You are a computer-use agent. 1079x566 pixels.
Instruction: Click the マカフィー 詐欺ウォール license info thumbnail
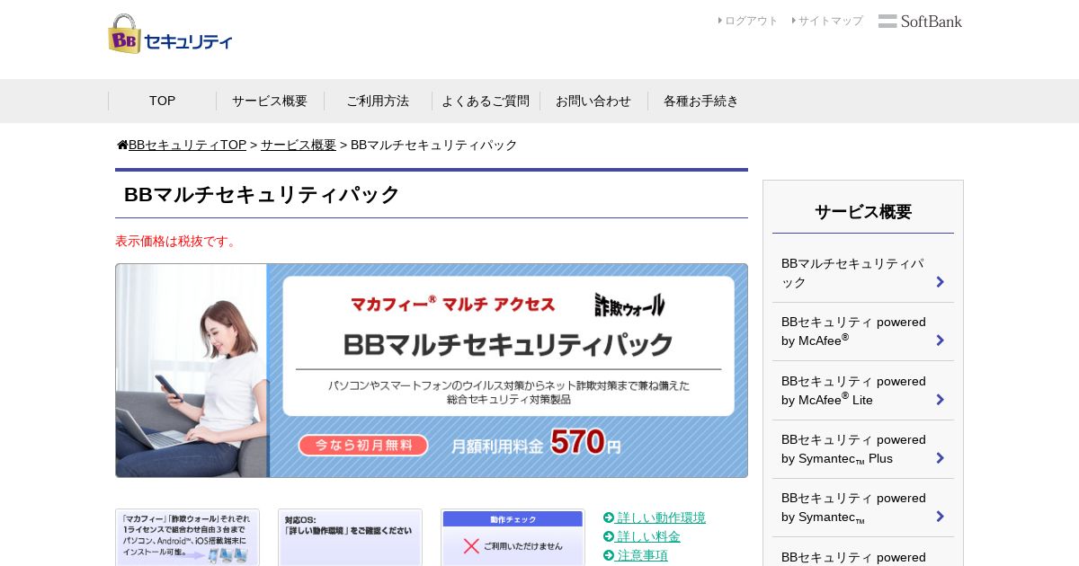point(187,537)
